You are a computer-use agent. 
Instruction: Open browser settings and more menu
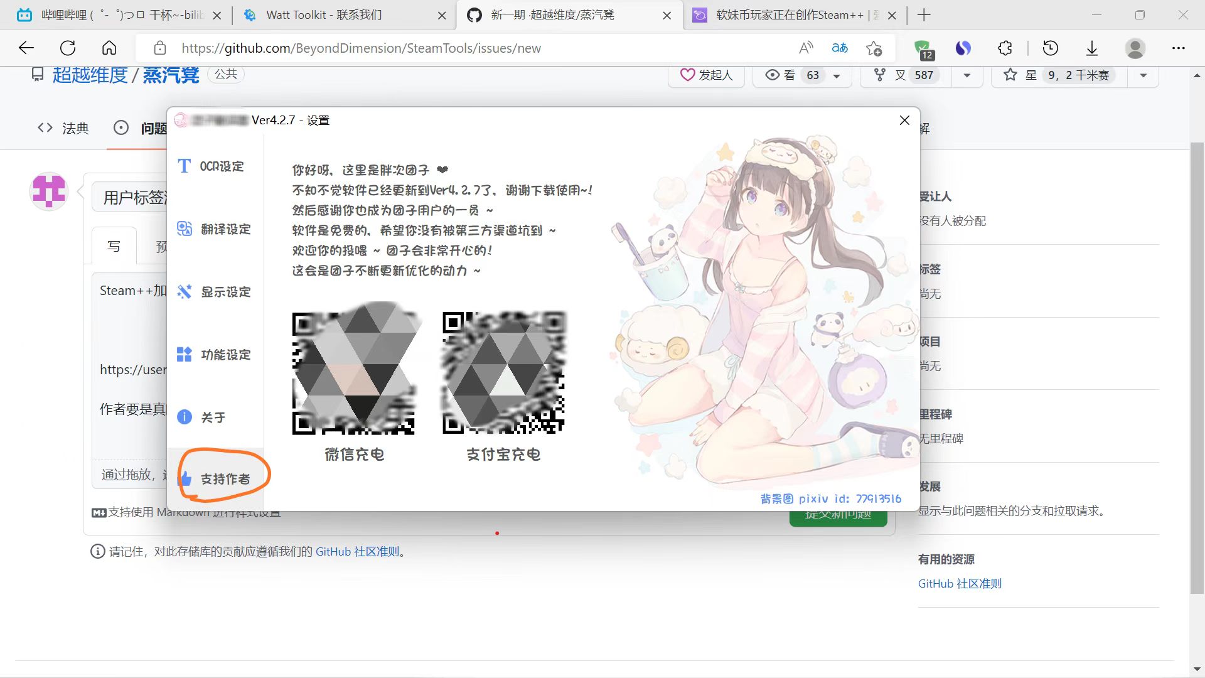(x=1179, y=48)
